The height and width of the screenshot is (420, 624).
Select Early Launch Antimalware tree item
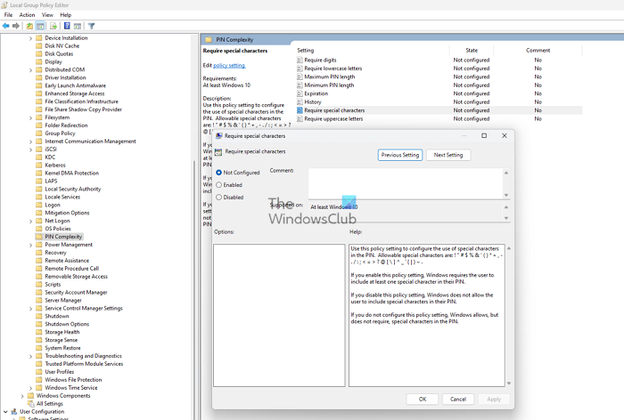coord(75,85)
